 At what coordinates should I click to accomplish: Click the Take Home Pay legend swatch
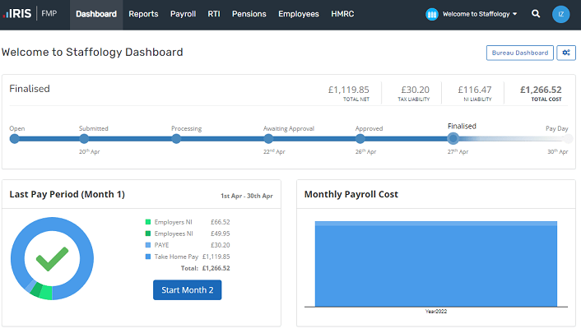[x=148, y=257]
